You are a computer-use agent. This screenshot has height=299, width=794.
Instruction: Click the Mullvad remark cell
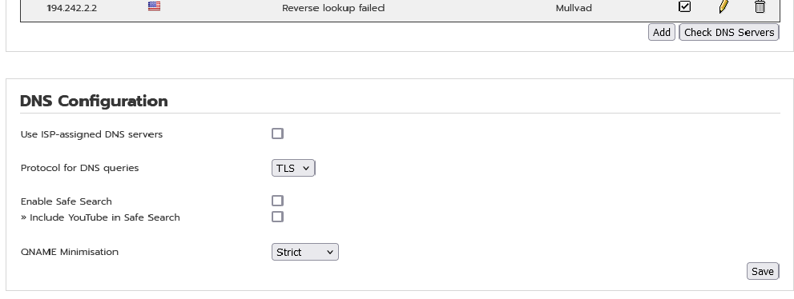click(574, 8)
